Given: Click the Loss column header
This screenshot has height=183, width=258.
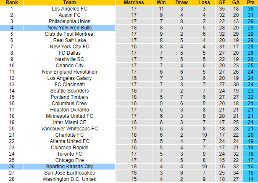Looking at the screenshot, I should [203, 3].
